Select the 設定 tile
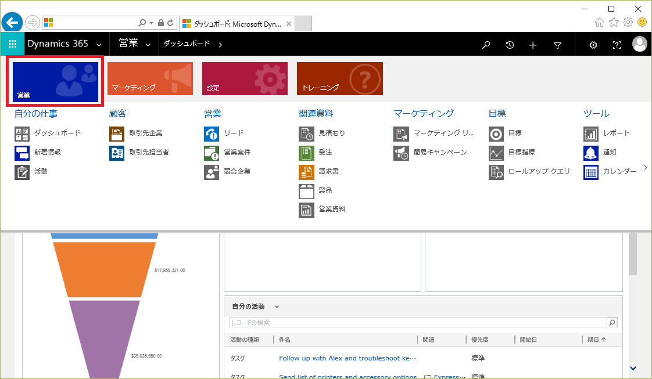 245,78
